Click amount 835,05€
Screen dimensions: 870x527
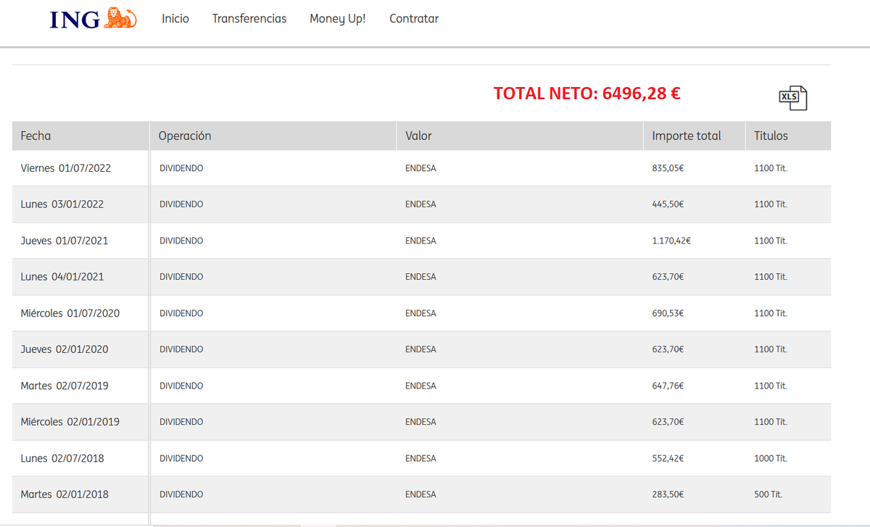coord(668,168)
